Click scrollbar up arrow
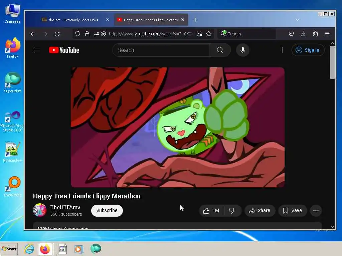 (x=332, y=43)
